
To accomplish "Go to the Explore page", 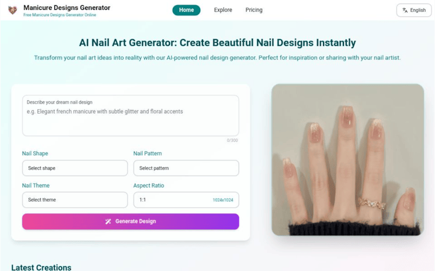I will pos(223,10).
